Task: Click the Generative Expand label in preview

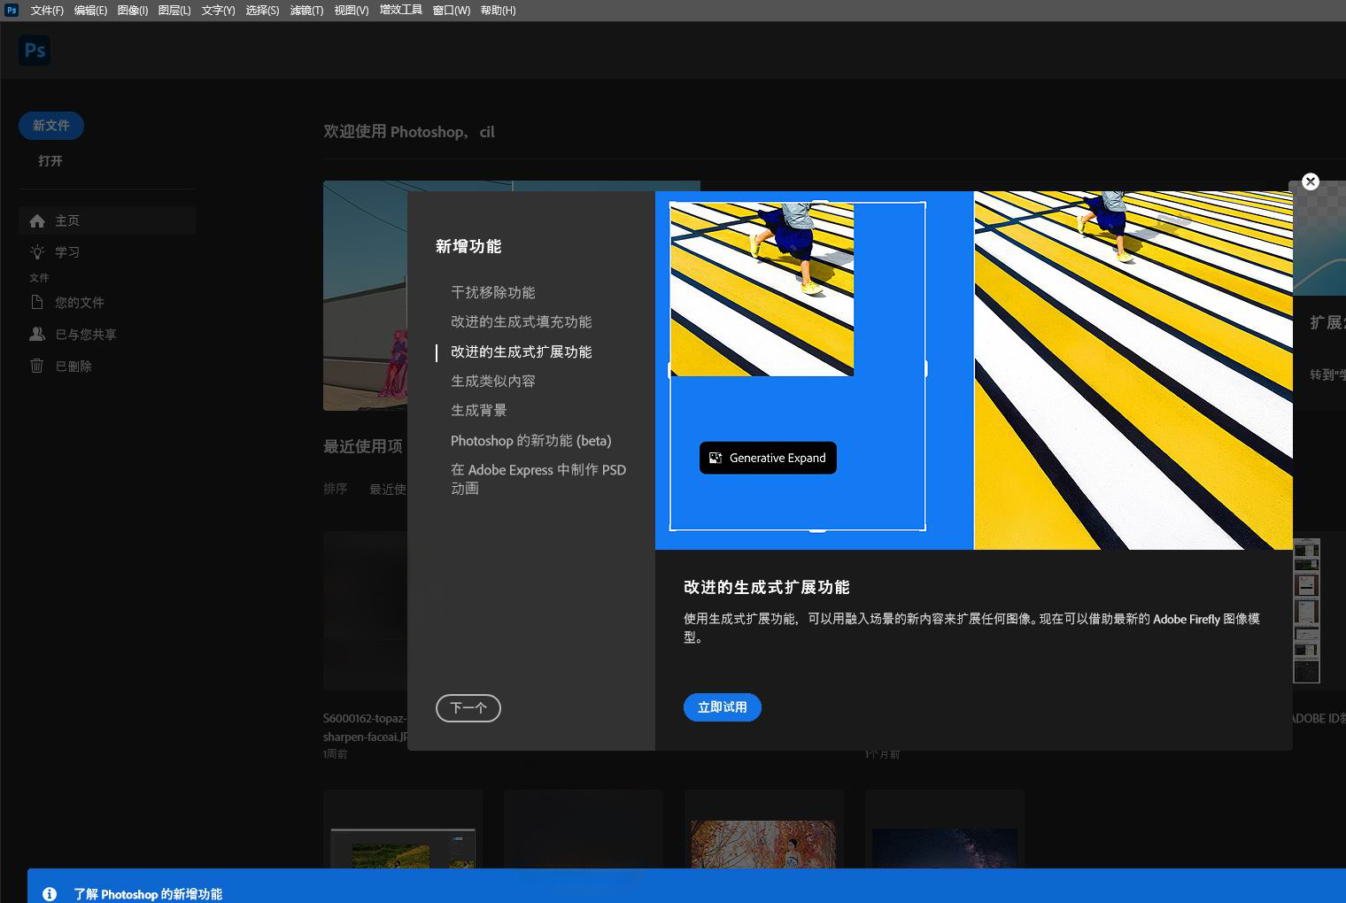Action: point(777,458)
